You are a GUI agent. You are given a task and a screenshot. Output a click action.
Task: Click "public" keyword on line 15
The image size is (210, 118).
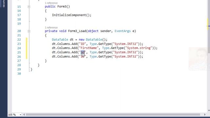[x=50, y=7]
